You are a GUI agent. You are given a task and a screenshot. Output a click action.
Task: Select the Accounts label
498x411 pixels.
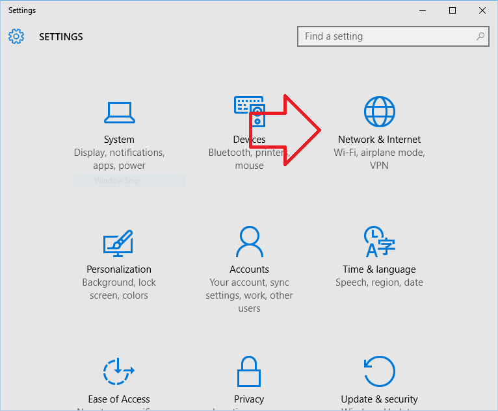(249, 269)
